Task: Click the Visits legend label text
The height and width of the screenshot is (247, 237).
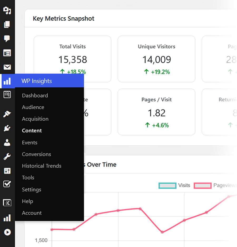Action: coord(184,185)
